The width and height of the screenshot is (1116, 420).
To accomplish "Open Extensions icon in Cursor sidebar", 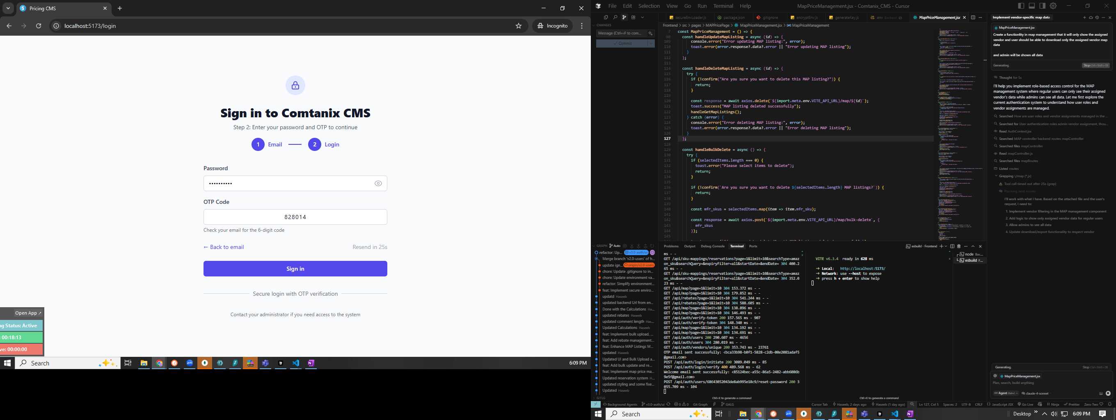I will click(633, 17).
